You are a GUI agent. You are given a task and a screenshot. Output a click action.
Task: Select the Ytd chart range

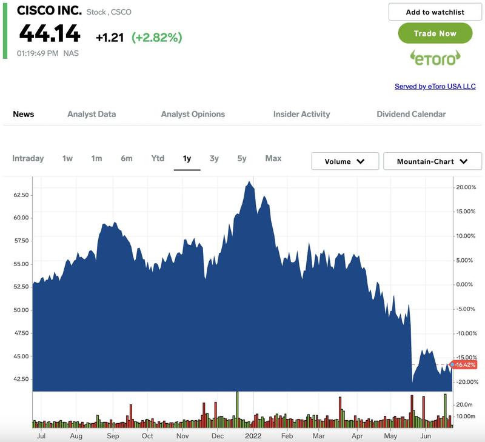pos(158,158)
